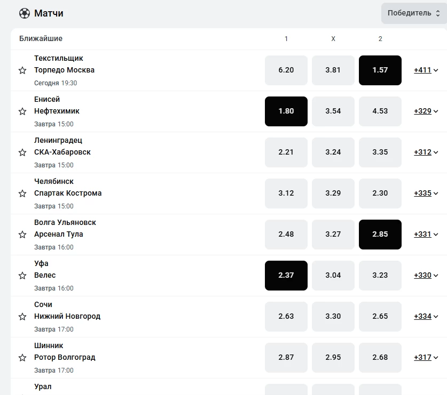Expand +312 more markets for Ленинградец match
447x395 pixels.
point(426,152)
